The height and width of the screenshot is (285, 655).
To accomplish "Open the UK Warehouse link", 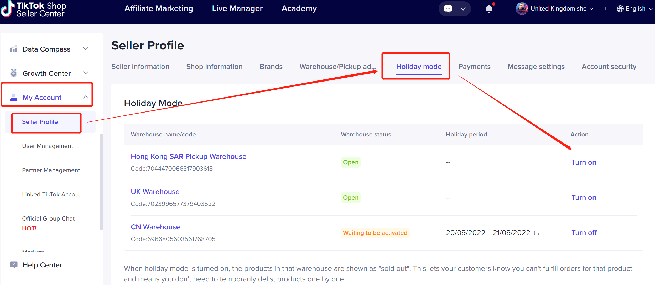I will point(155,192).
